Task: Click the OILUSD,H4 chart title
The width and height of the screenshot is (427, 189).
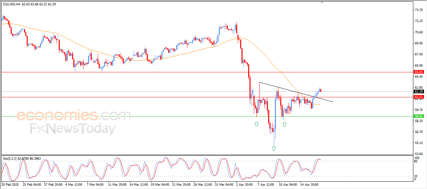Action: click(11, 4)
